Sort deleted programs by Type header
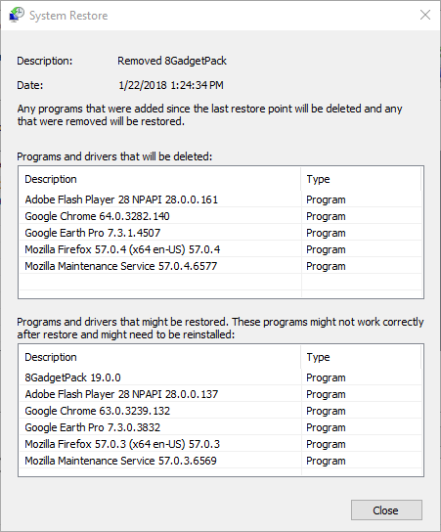 tap(361, 179)
